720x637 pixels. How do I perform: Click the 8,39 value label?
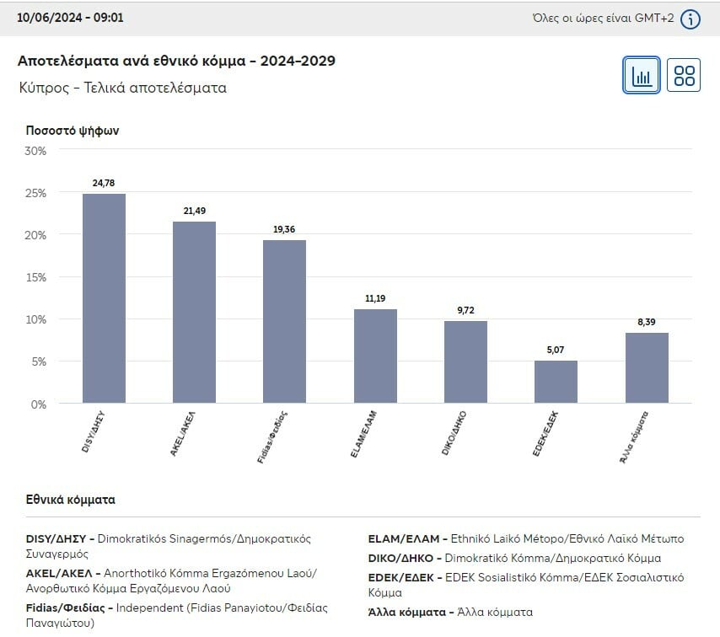click(647, 322)
